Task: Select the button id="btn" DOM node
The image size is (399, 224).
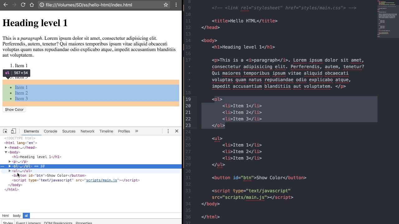Action: click(49, 175)
